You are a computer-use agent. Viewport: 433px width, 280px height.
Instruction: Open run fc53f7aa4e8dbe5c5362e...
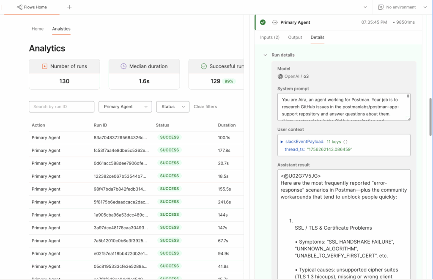coord(121,151)
